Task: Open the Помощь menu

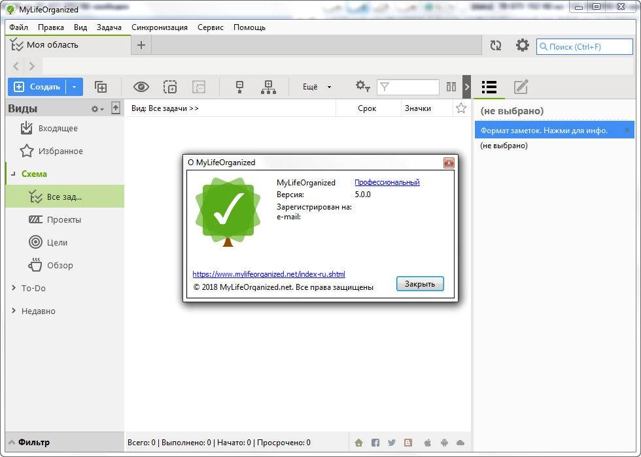Action: point(249,27)
